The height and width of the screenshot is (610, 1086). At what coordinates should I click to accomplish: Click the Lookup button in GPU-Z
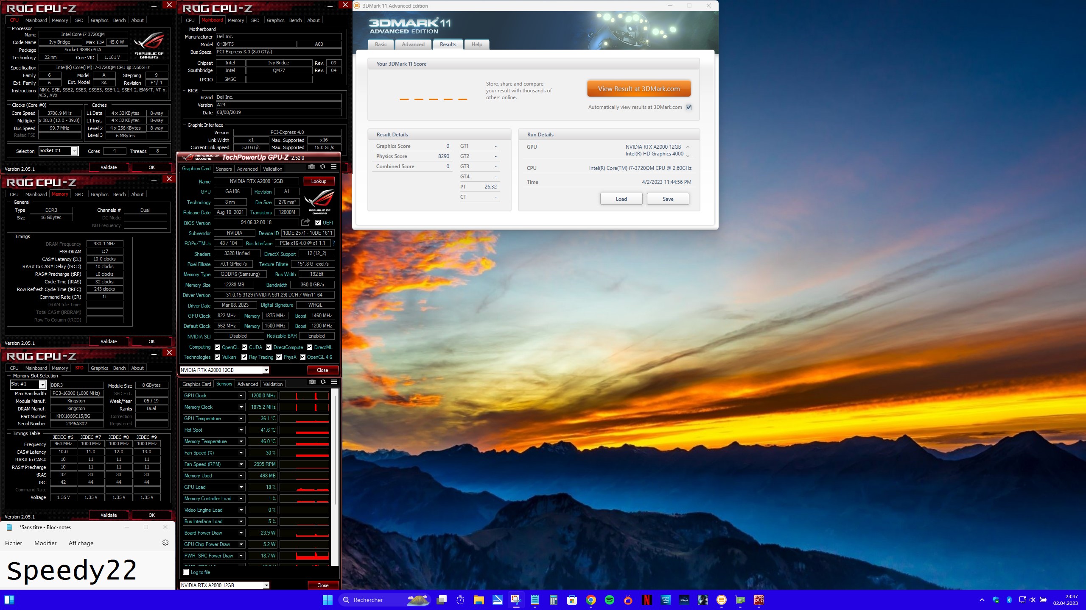coord(319,181)
